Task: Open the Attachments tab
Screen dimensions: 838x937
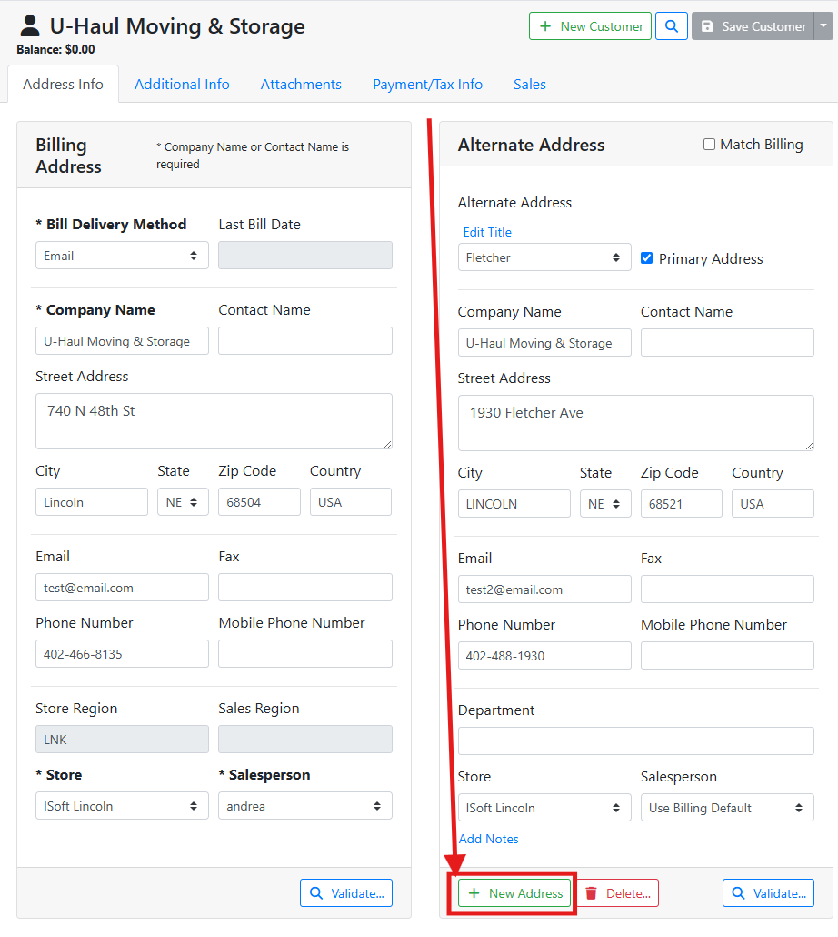Action: coord(301,85)
